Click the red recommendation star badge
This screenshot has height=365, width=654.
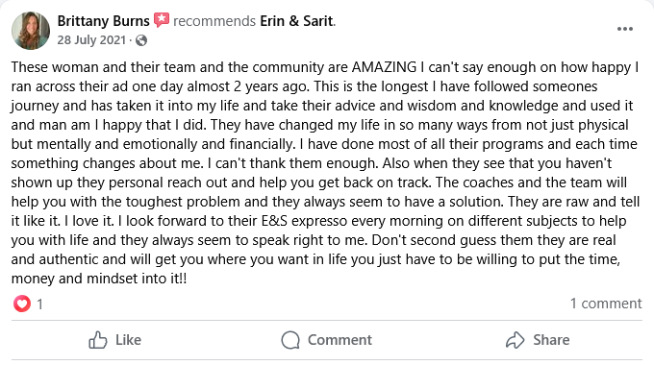162,19
